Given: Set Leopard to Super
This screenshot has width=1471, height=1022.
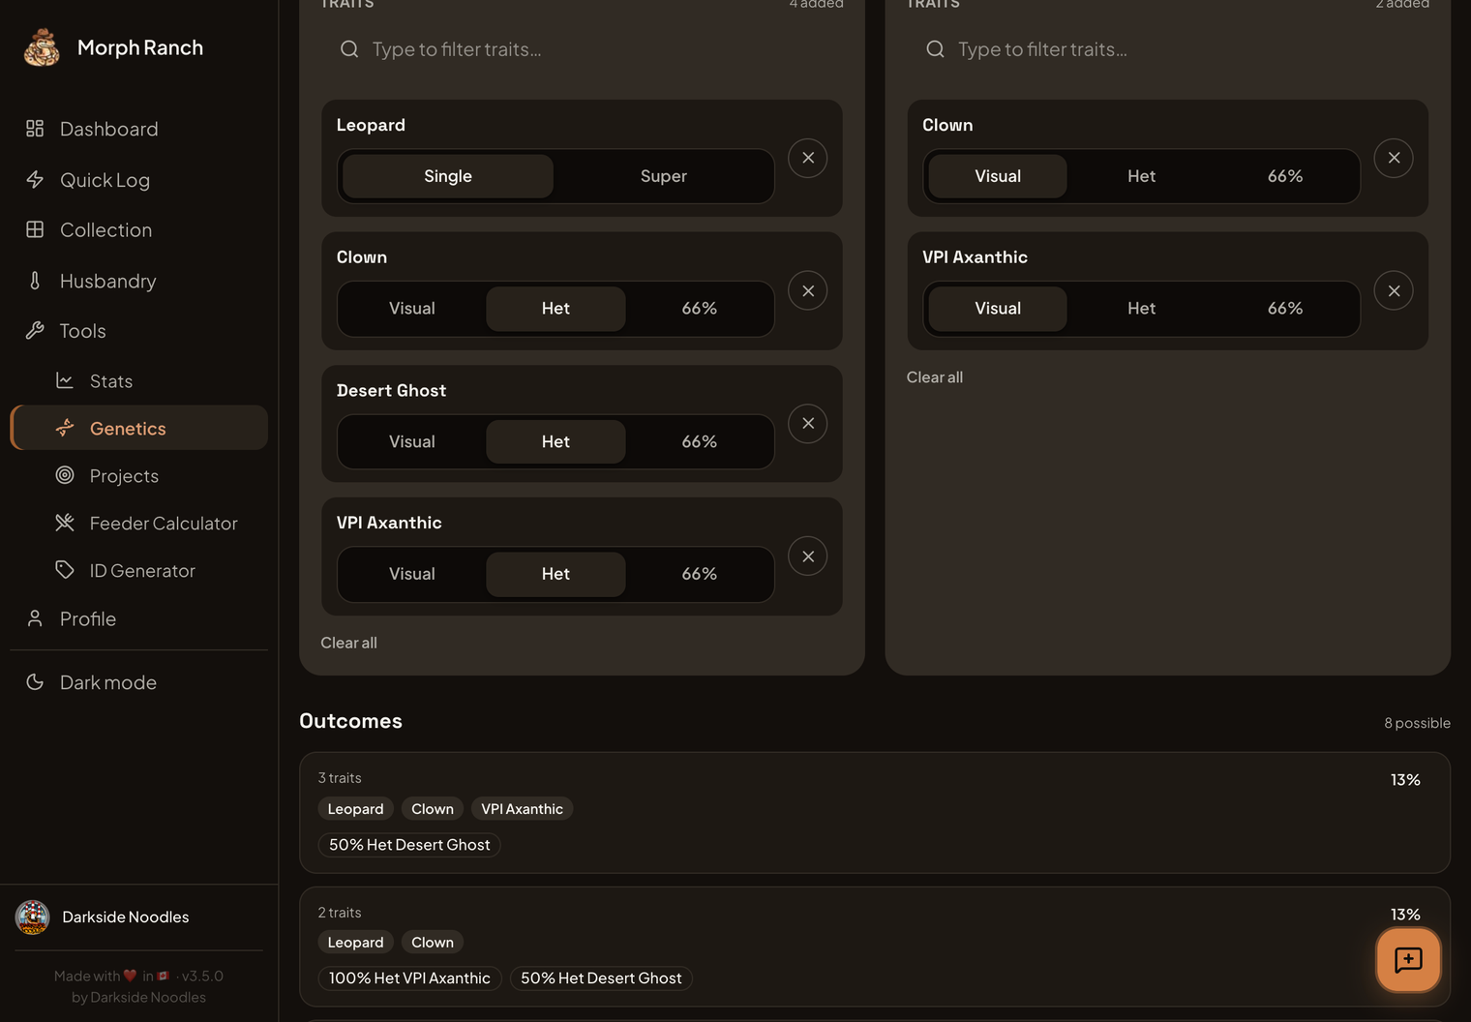Looking at the screenshot, I should point(664,176).
